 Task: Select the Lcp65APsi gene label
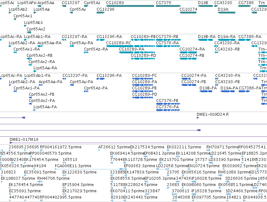pyautogui.click(x=27, y=3)
